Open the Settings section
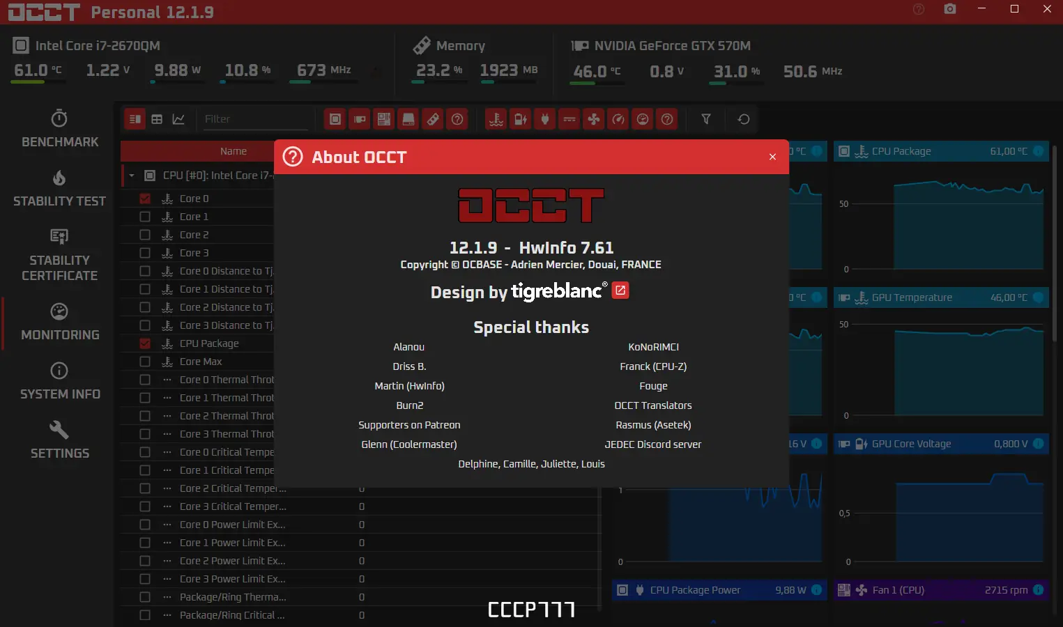 tap(60, 441)
